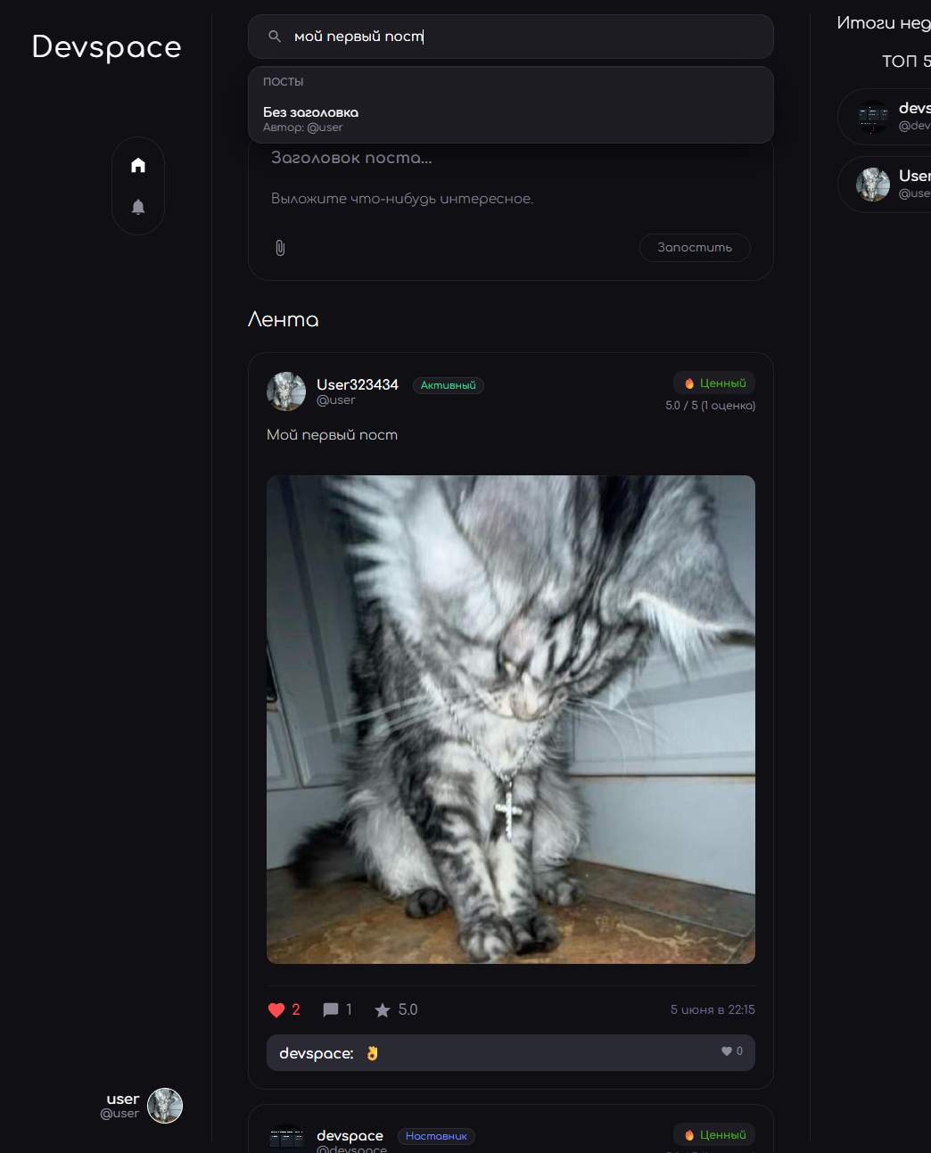This screenshot has width=931, height=1153.
Task: Open user profile name at bottom left
Action: pos(123,1099)
